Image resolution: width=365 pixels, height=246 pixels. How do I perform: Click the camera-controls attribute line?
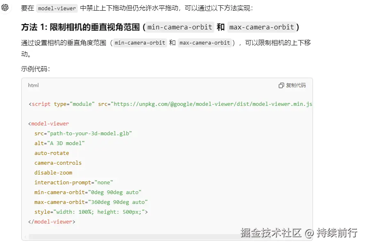57,163
